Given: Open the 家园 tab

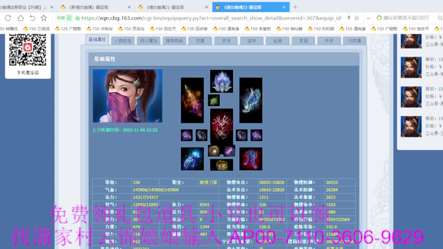Looking at the screenshot, I should [303, 40].
